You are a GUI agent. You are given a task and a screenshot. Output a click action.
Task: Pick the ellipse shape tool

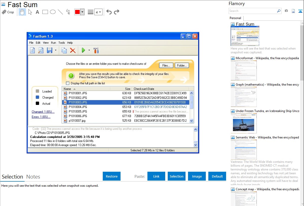(53, 12)
